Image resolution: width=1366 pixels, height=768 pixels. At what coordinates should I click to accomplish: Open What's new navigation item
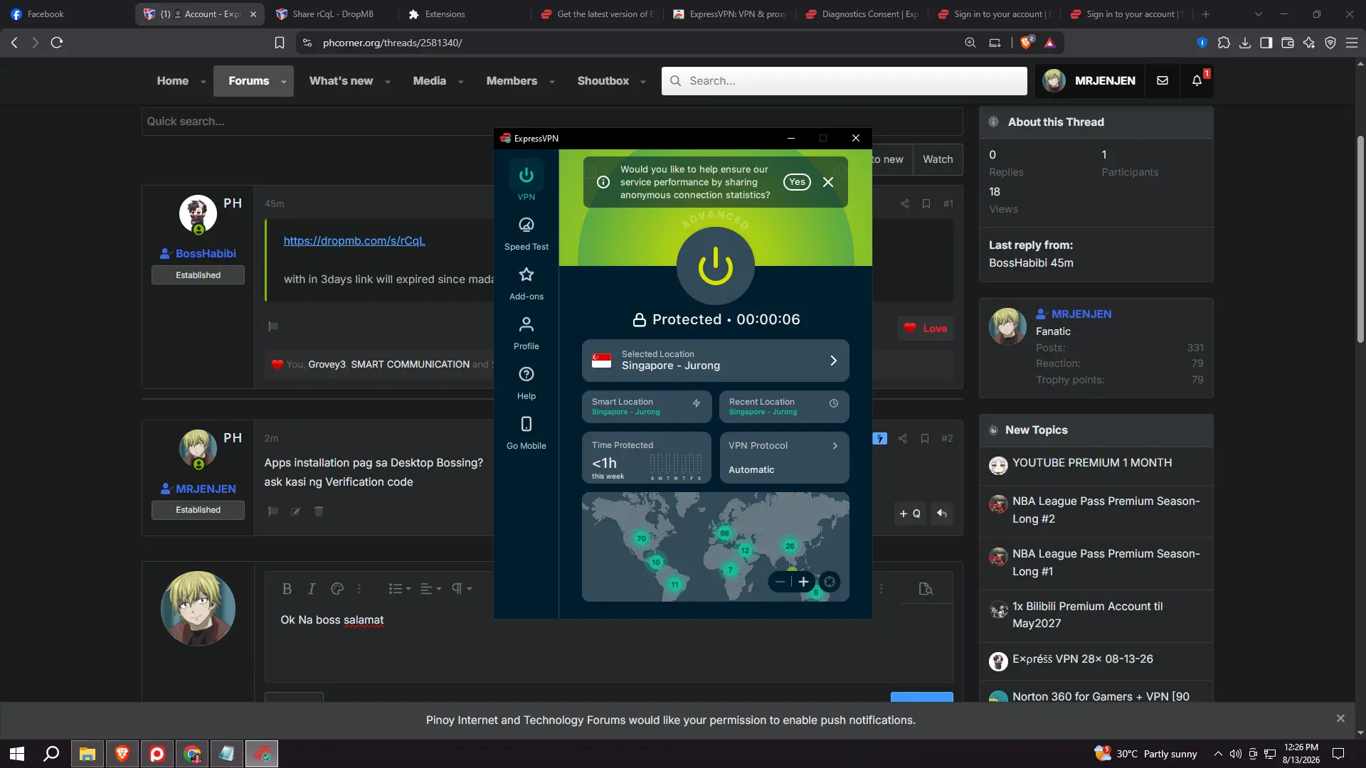click(341, 81)
